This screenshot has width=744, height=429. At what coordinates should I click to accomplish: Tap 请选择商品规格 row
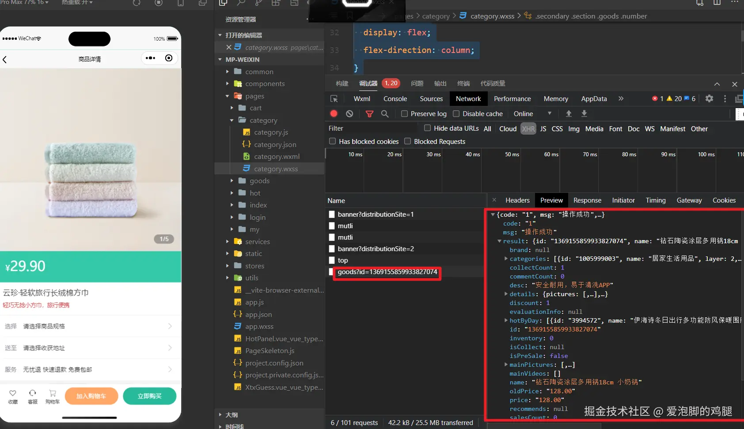pyautogui.click(x=90, y=326)
